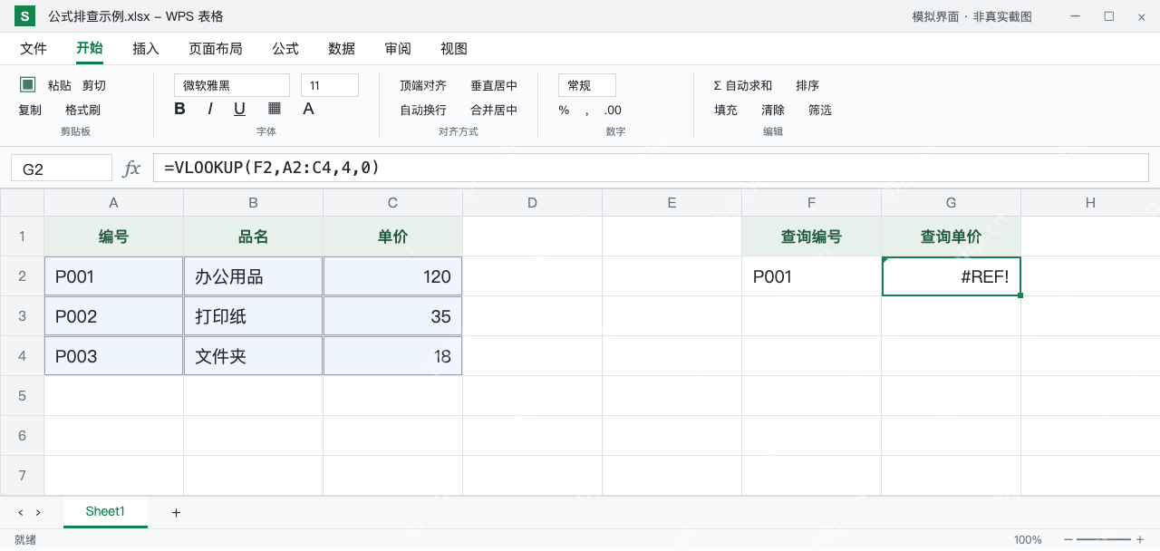This screenshot has height=551, width=1160.
Task: Click the 填充 fill button
Action: point(726,111)
